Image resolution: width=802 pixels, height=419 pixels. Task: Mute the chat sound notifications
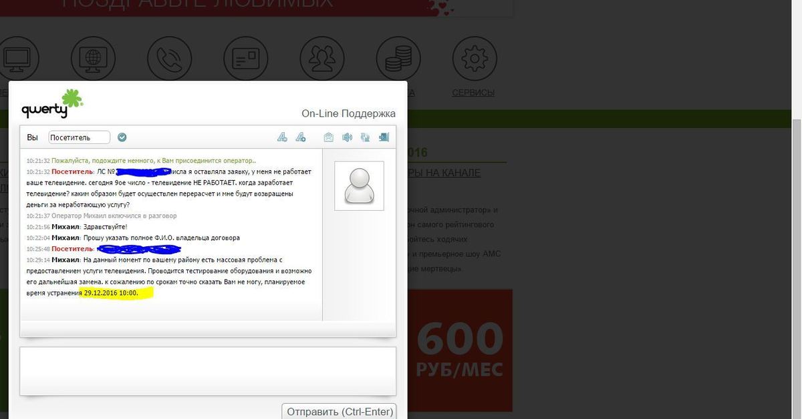(347, 137)
